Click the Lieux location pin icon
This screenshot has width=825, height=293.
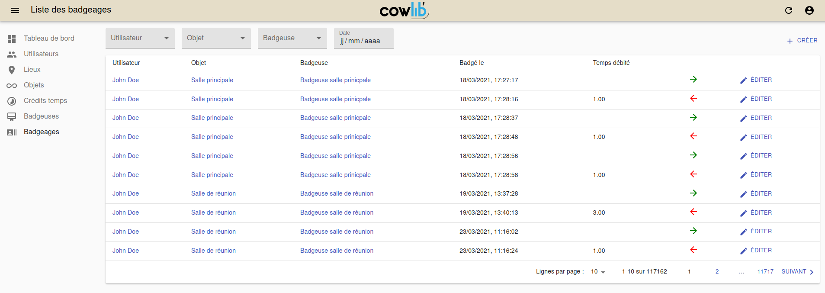(x=12, y=70)
